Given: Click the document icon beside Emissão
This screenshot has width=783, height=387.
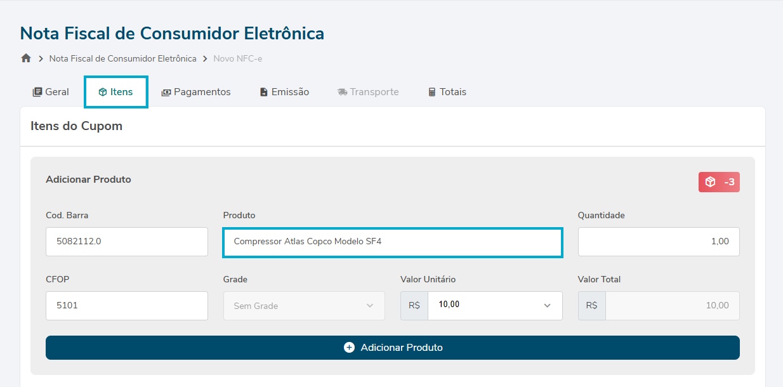Looking at the screenshot, I should coord(264,92).
